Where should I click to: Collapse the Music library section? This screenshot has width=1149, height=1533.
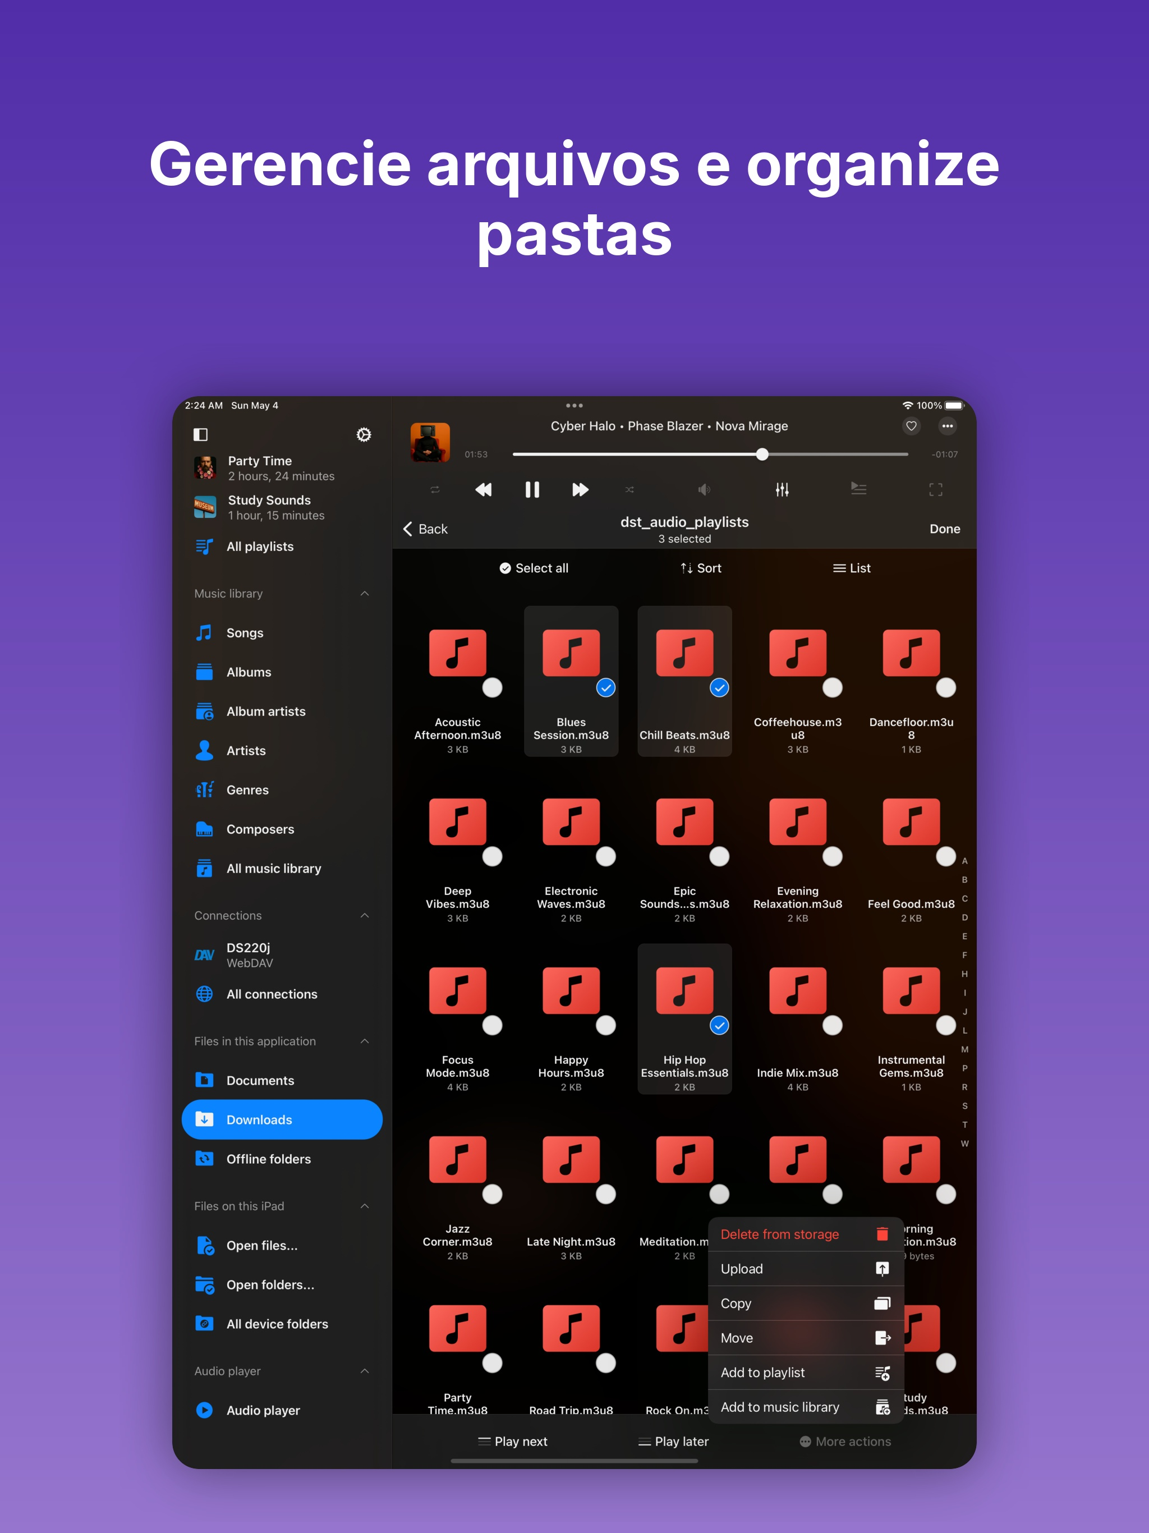point(365,593)
